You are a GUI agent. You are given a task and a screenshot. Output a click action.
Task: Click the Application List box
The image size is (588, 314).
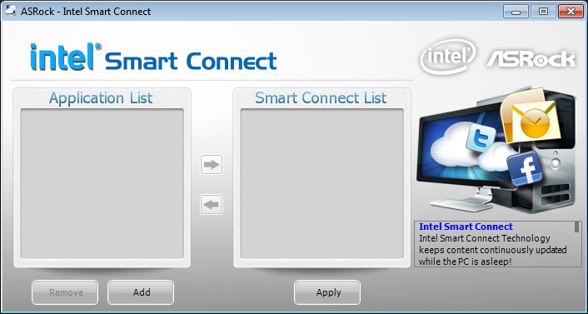[102, 183]
